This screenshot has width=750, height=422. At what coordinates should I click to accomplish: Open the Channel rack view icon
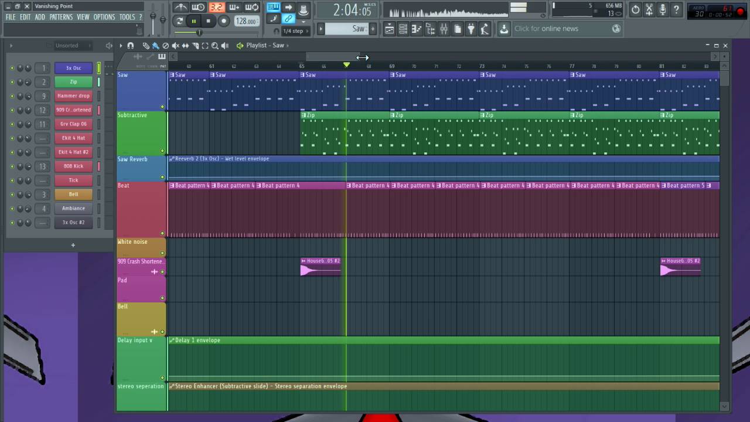403,28
